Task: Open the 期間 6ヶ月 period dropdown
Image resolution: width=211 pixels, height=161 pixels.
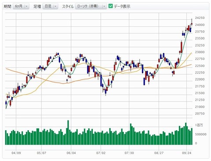Action: (x=21, y=6)
